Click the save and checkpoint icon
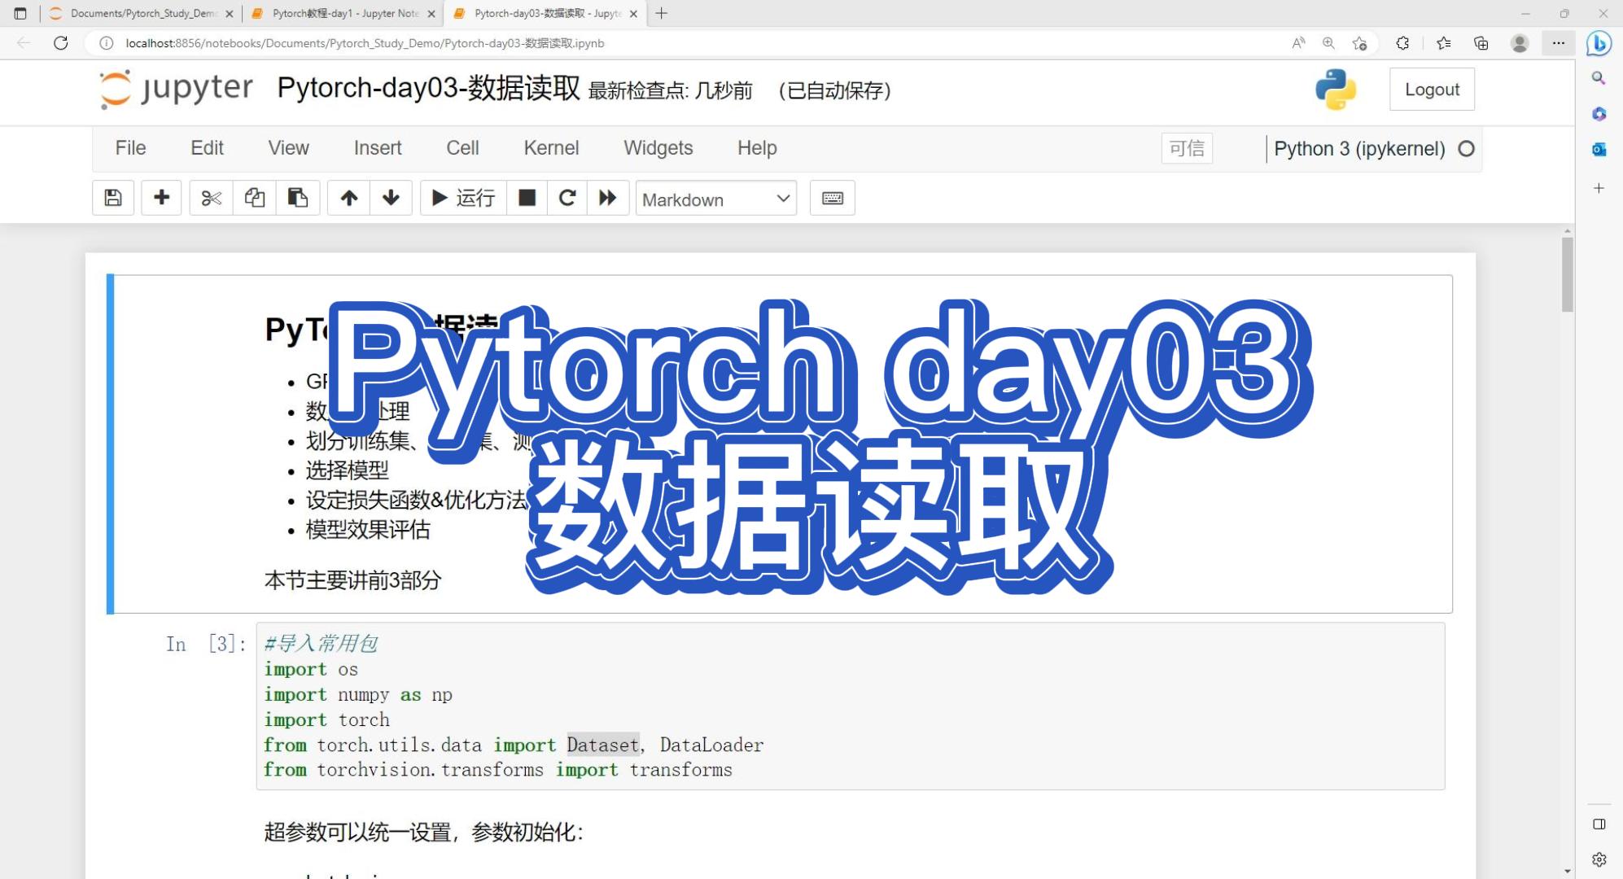Image resolution: width=1623 pixels, height=879 pixels. coord(113,198)
